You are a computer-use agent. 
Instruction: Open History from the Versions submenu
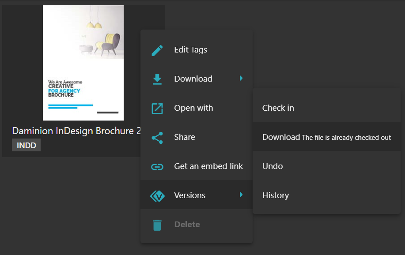coord(276,195)
